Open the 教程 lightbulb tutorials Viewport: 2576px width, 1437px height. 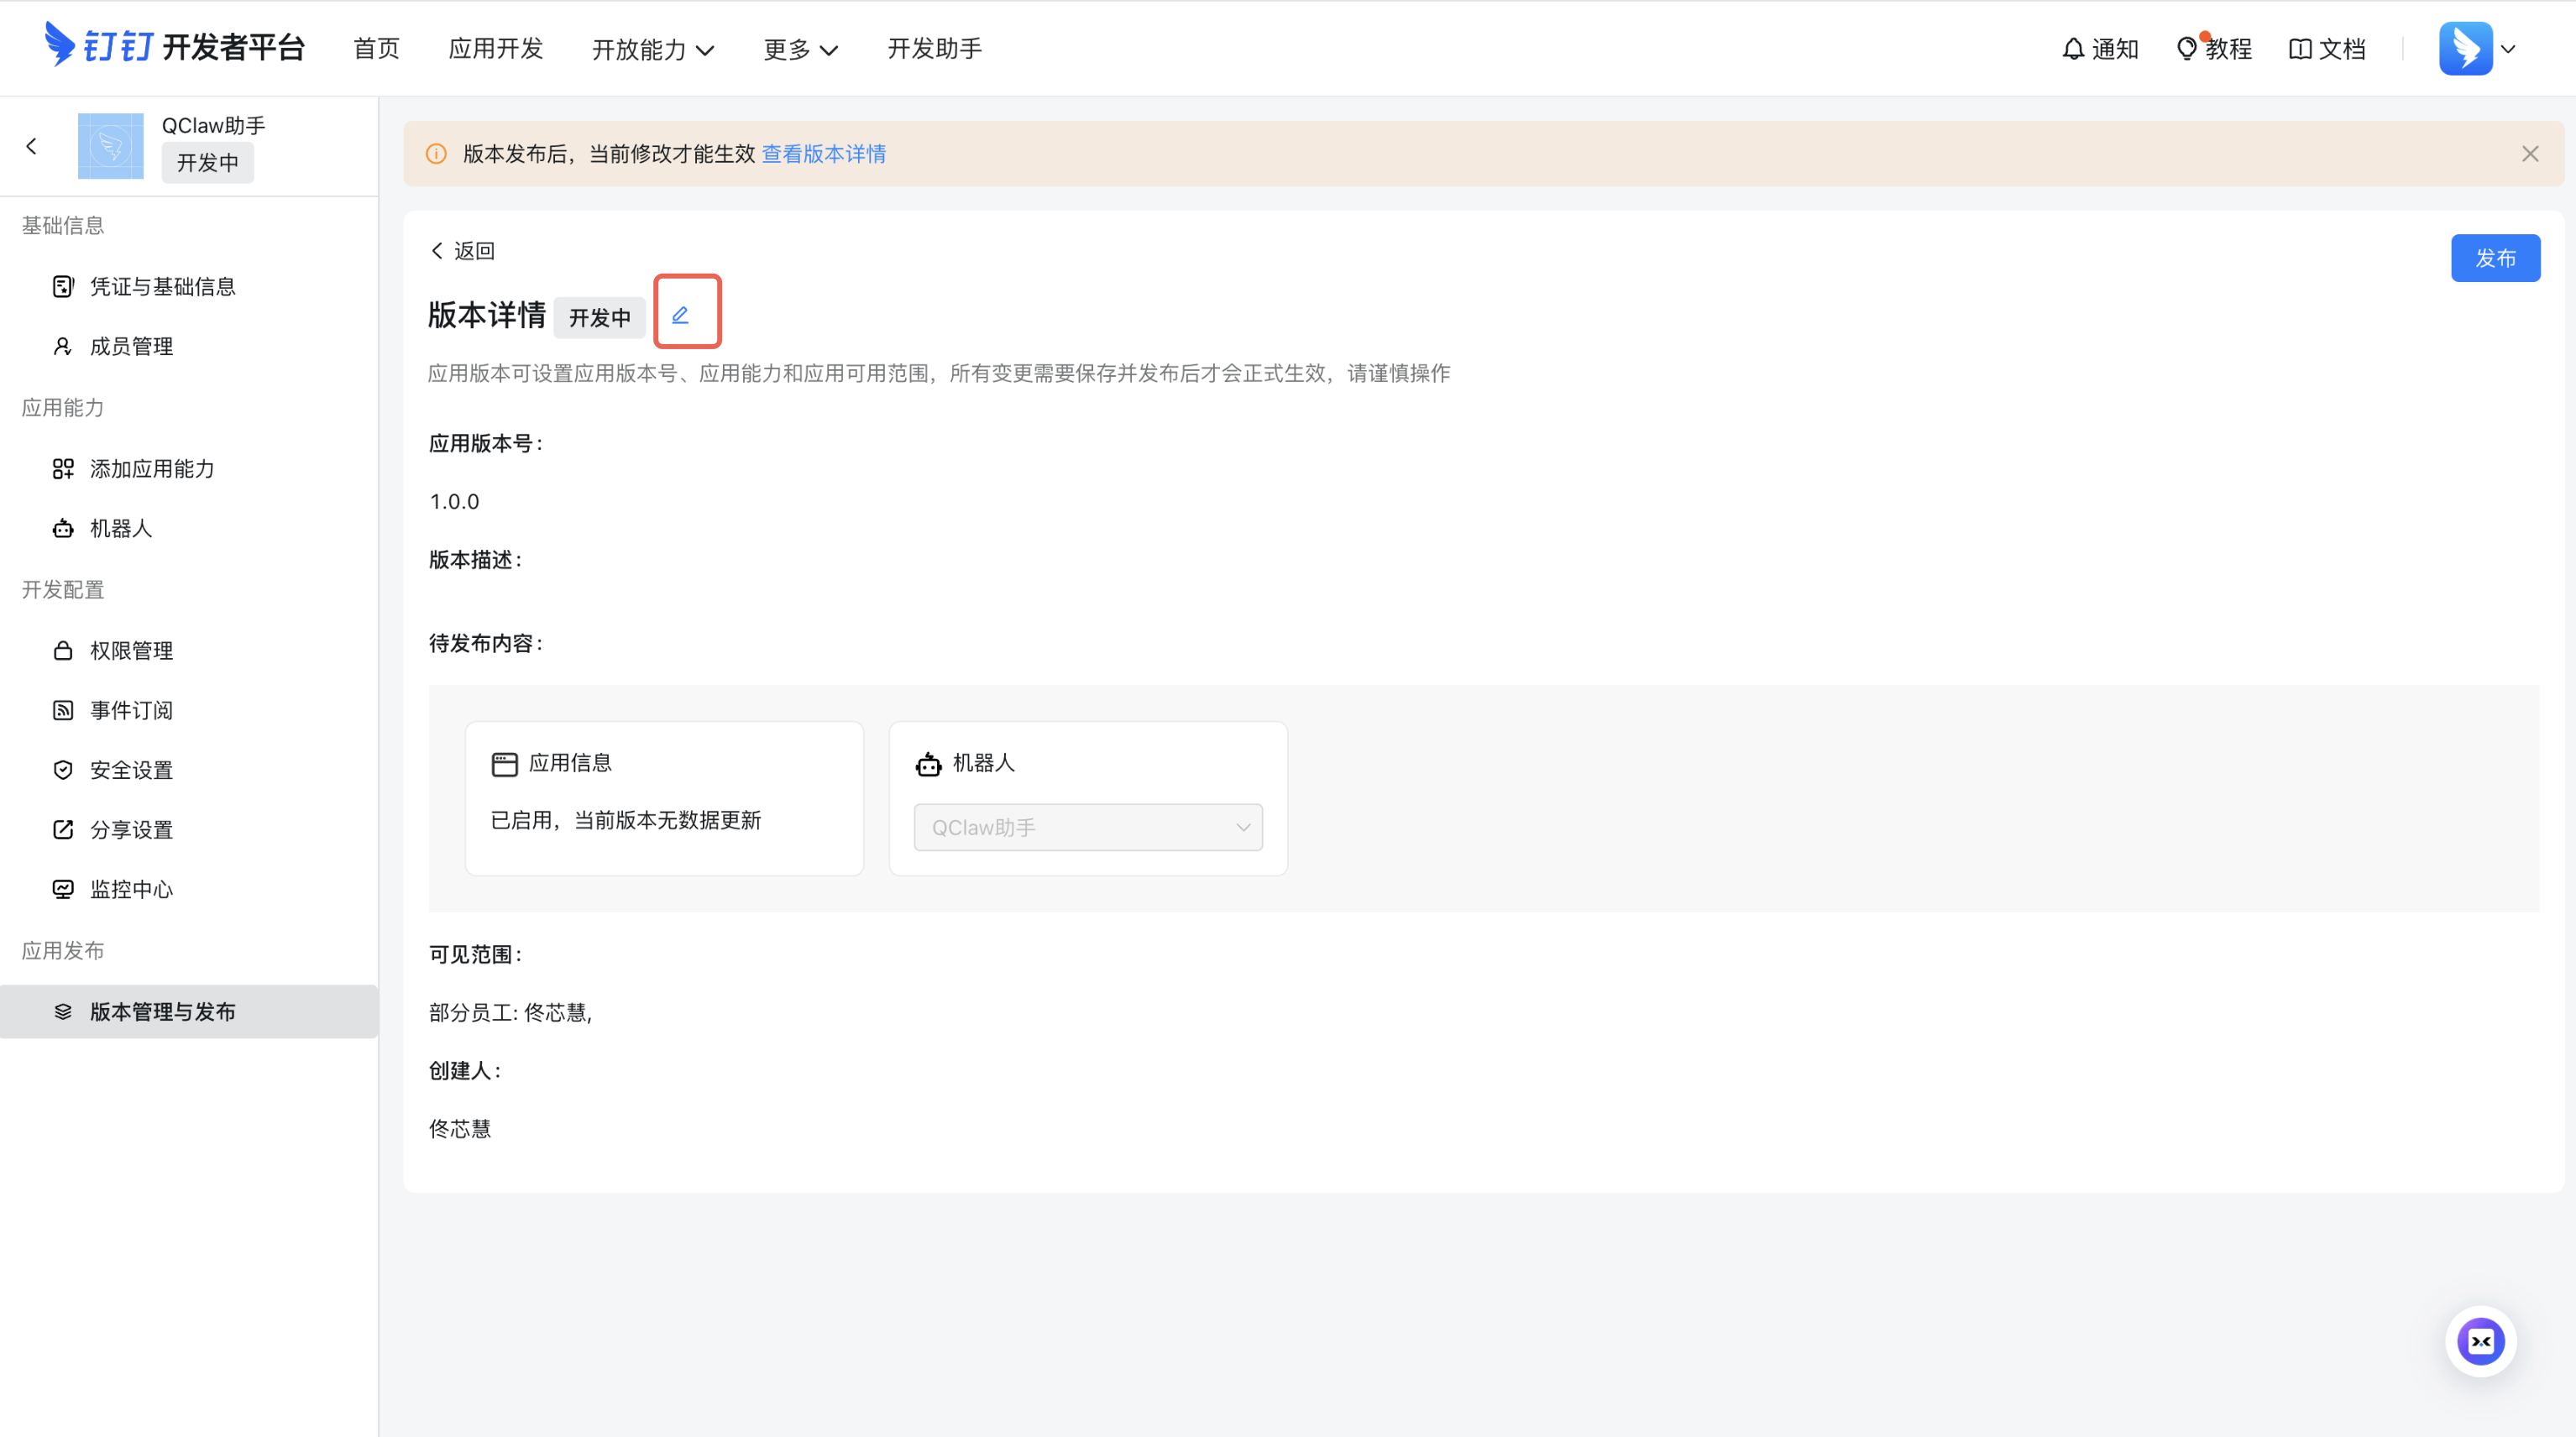point(2213,48)
